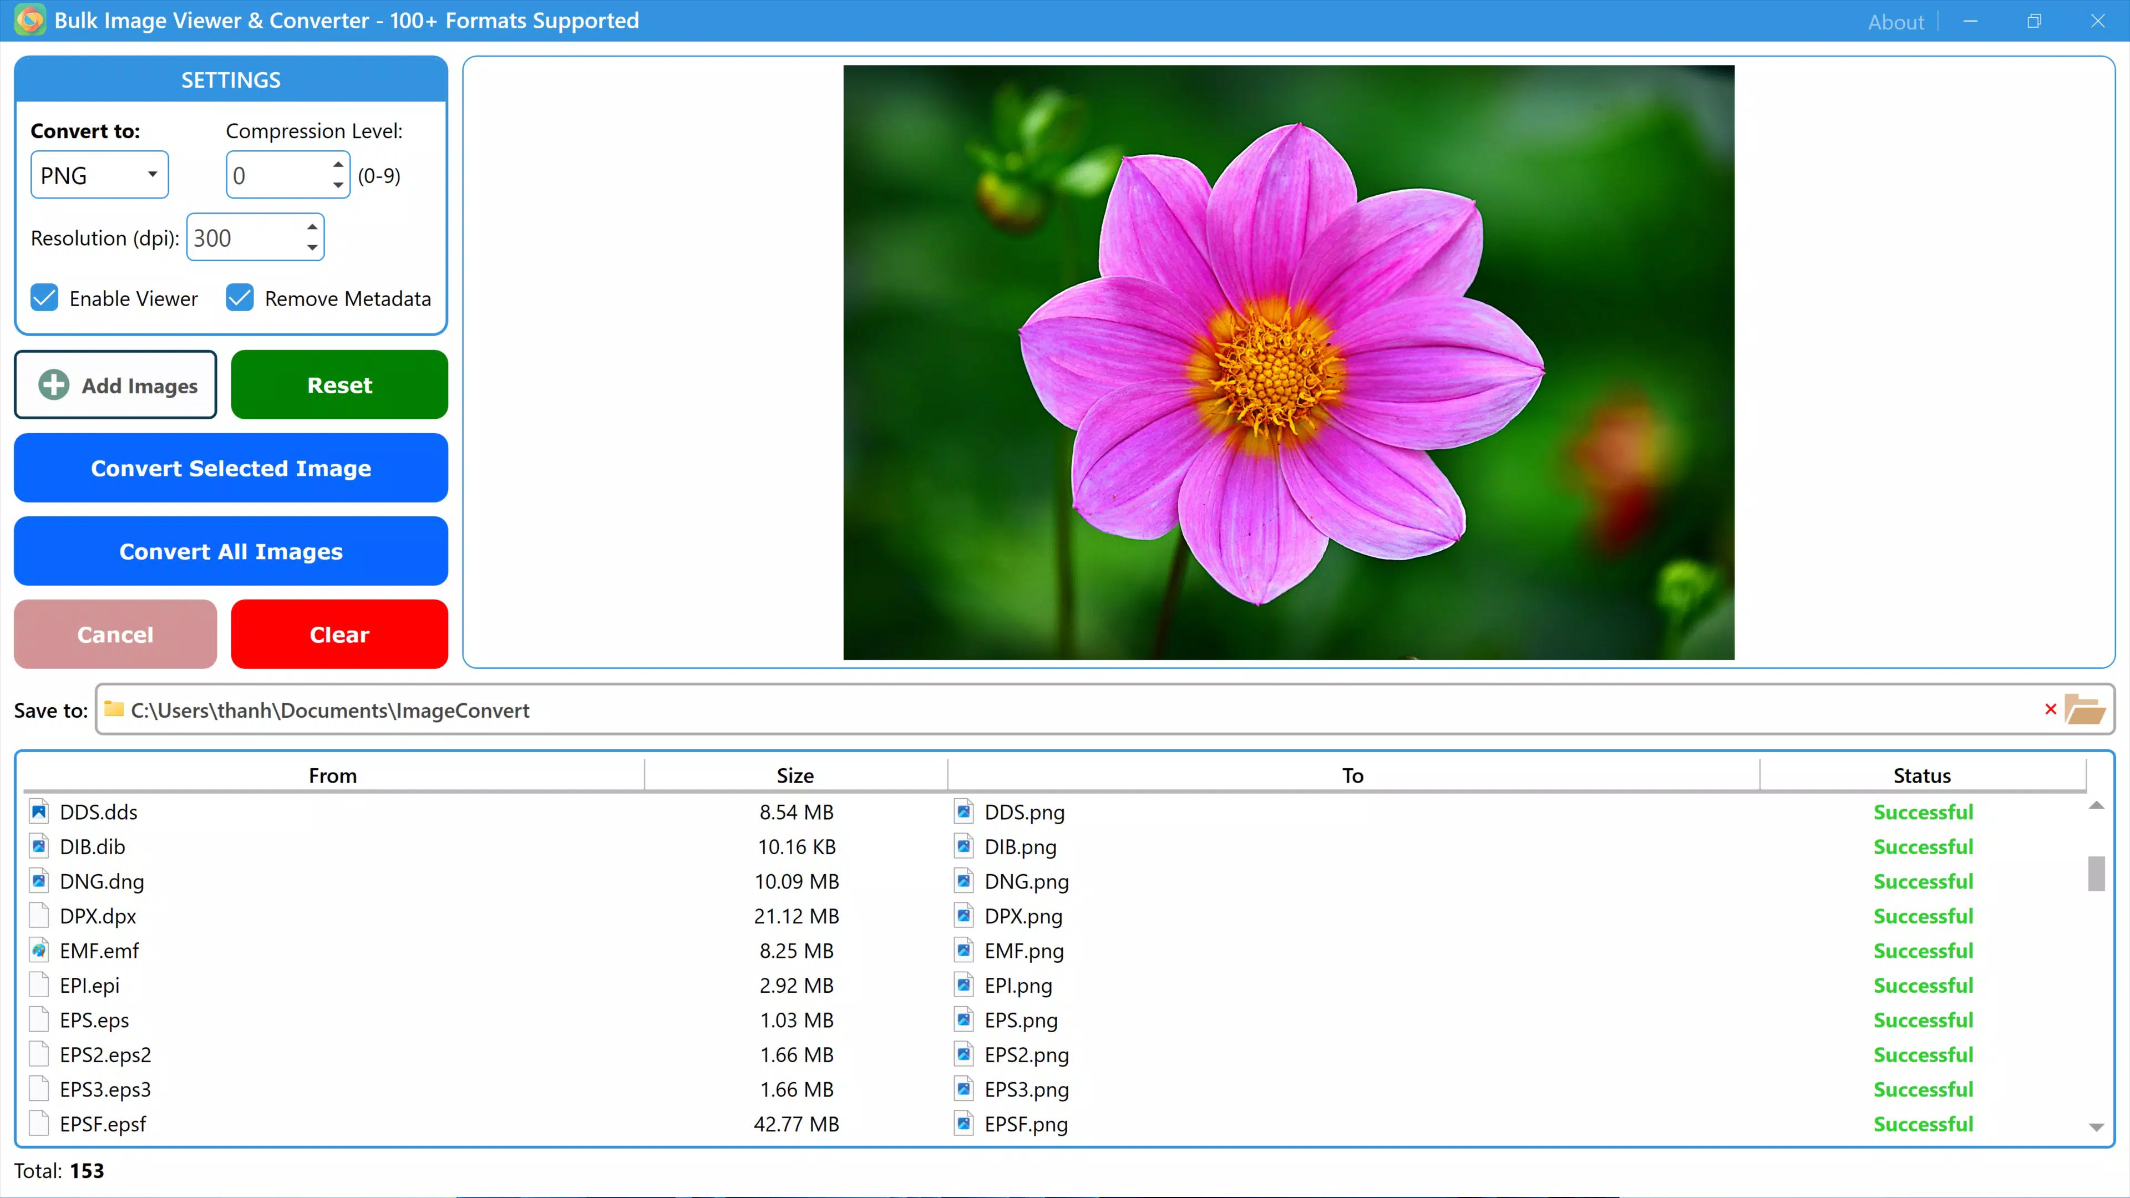Click the EPS3.eps3 blank file icon
This screenshot has width=2130, height=1198.
[x=39, y=1089]
